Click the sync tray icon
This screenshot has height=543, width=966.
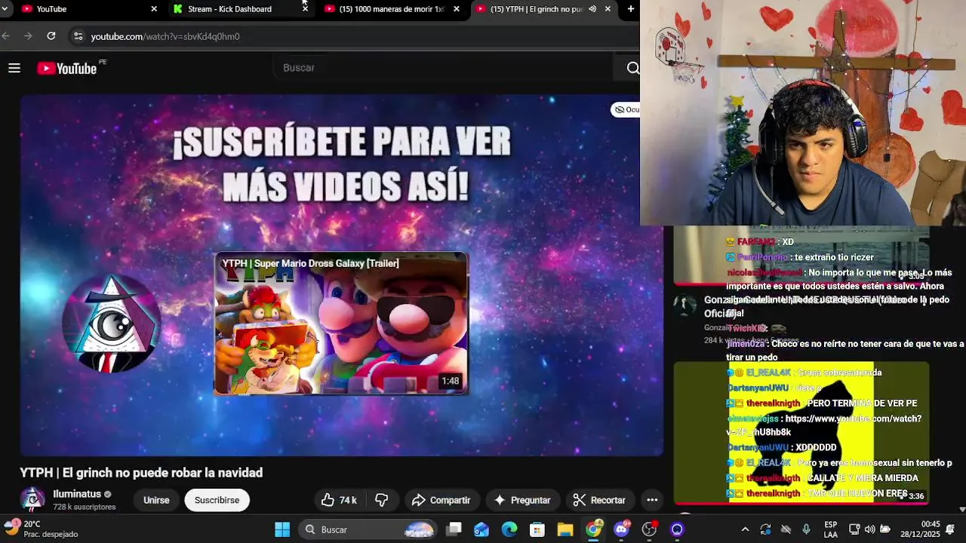(x=765, y=529)
